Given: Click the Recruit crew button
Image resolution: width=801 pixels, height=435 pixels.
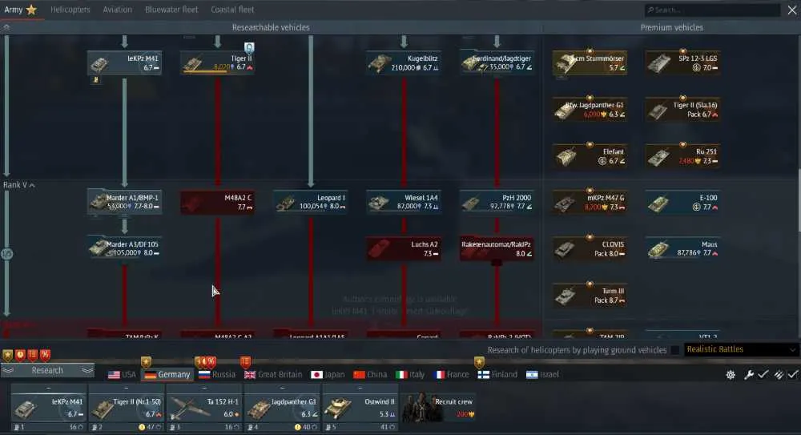Looking at the screenshot, I should pos(439,408).
